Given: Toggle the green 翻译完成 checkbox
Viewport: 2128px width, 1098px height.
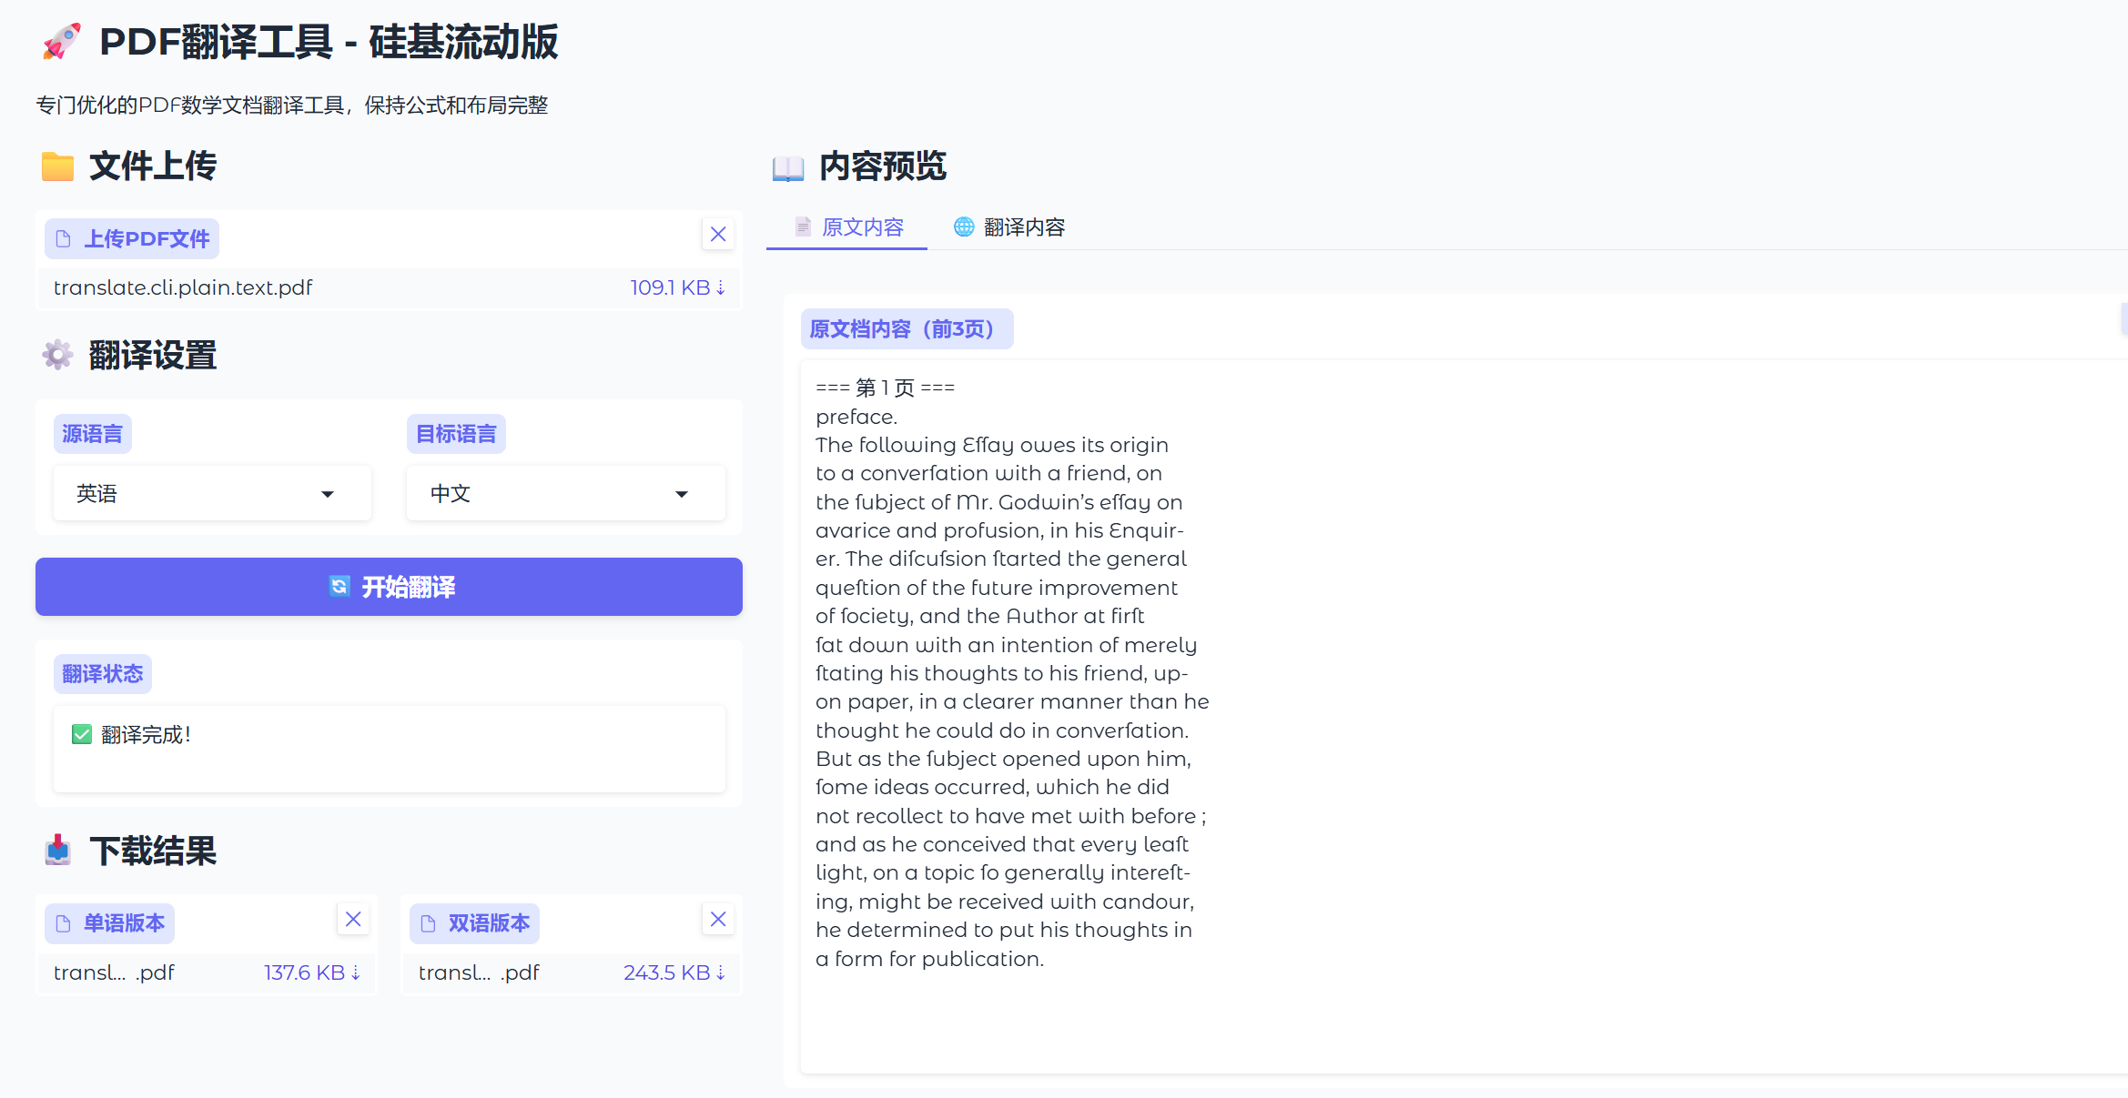Looking at the screenshot, I should [x=81, y=734].
